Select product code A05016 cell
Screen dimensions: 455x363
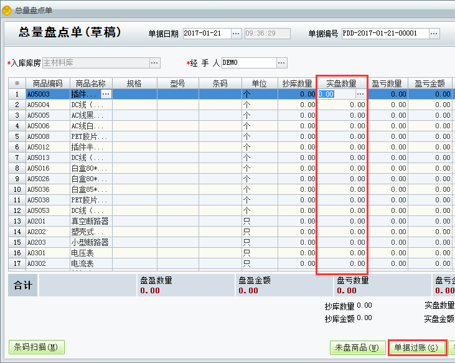pos(48,168)
